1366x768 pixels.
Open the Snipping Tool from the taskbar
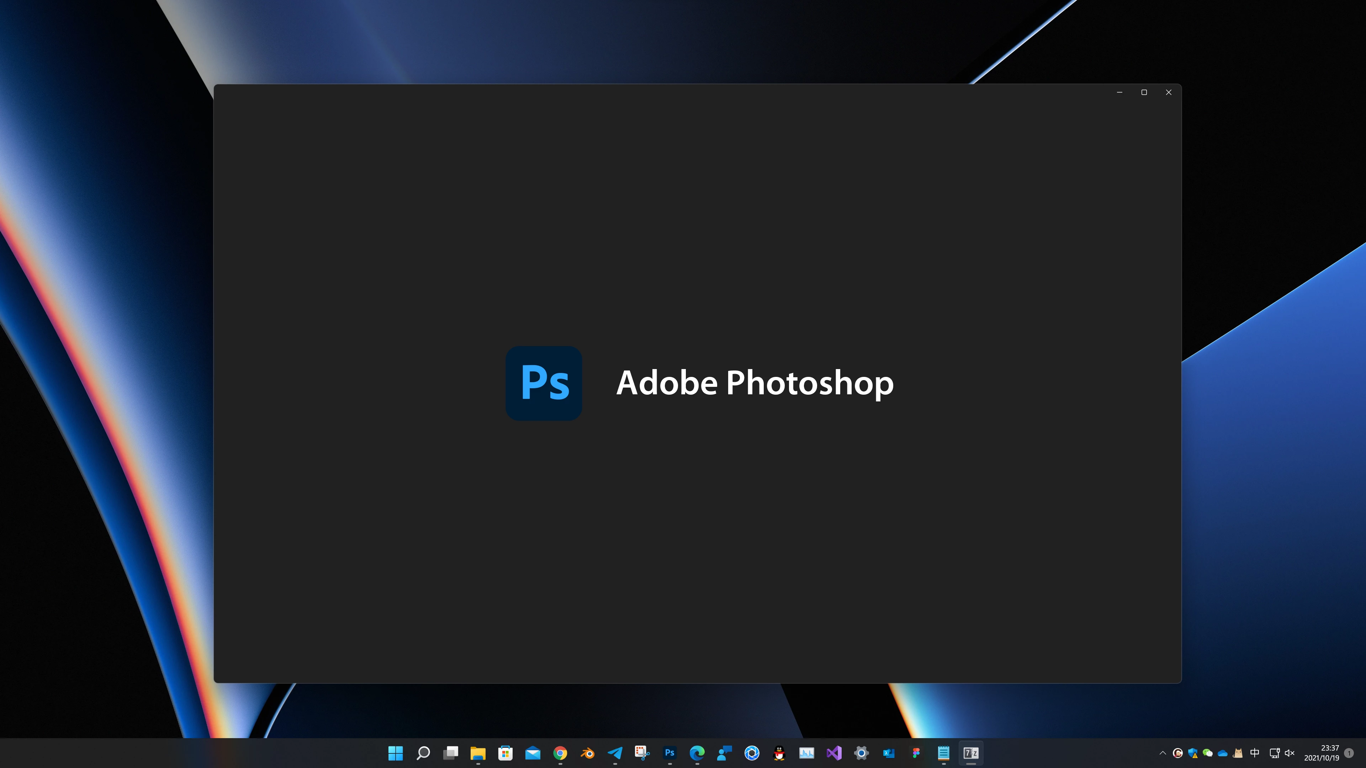pos(642,753)
